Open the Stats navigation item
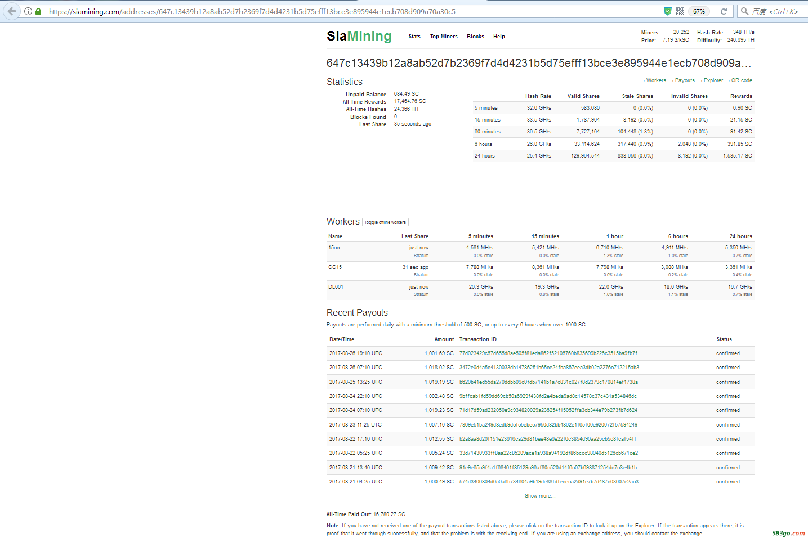This screenshot has height=542, width=808. [414, 37]
